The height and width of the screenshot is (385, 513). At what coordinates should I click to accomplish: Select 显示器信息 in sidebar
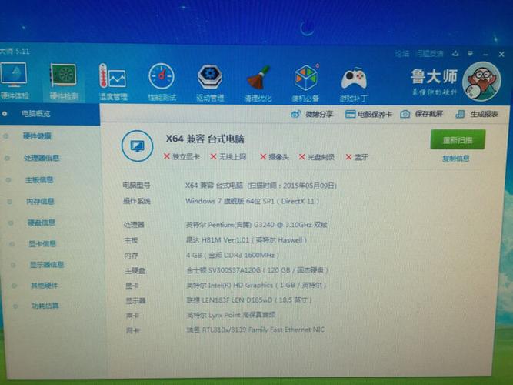[47, 265]
